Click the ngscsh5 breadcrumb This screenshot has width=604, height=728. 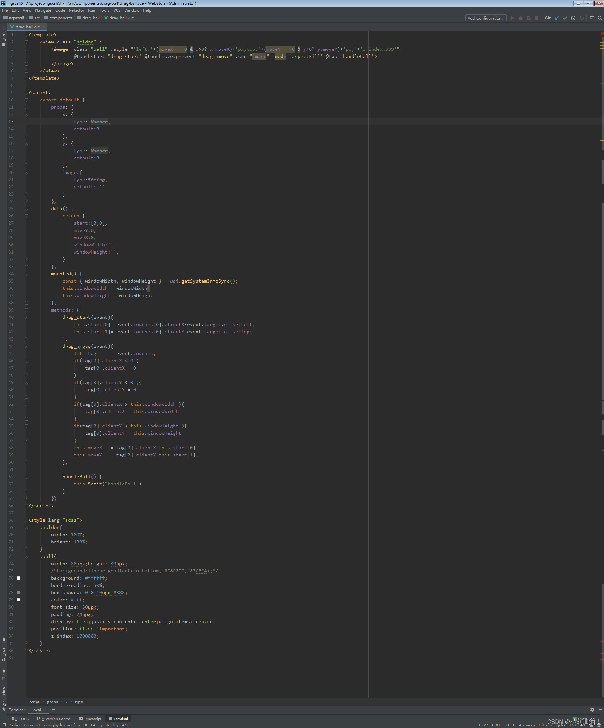[x=14, y=18]
